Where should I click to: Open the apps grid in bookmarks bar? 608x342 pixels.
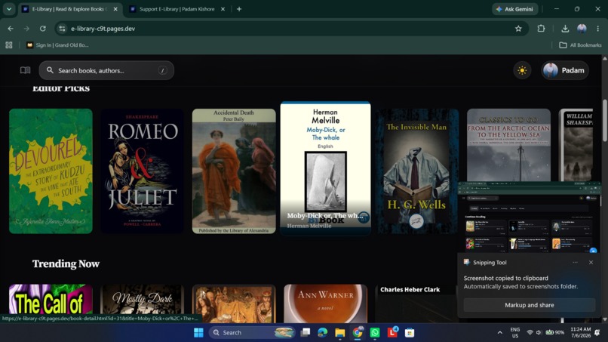point(9,45)
